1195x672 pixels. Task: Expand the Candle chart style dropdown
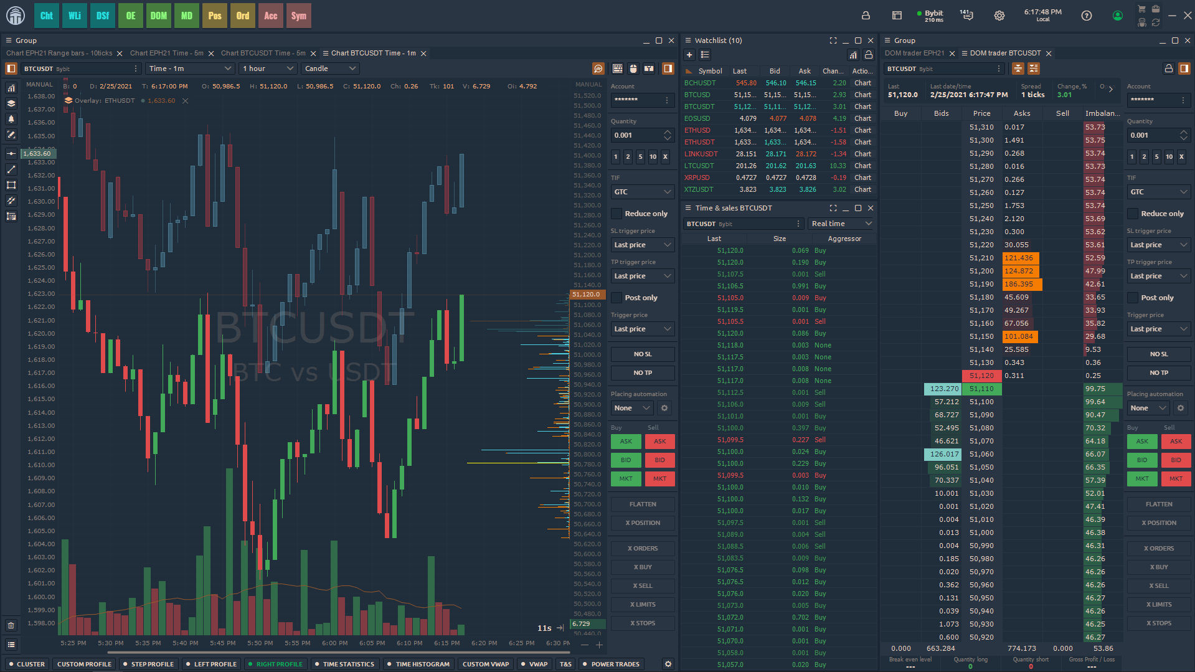[330, 69]
